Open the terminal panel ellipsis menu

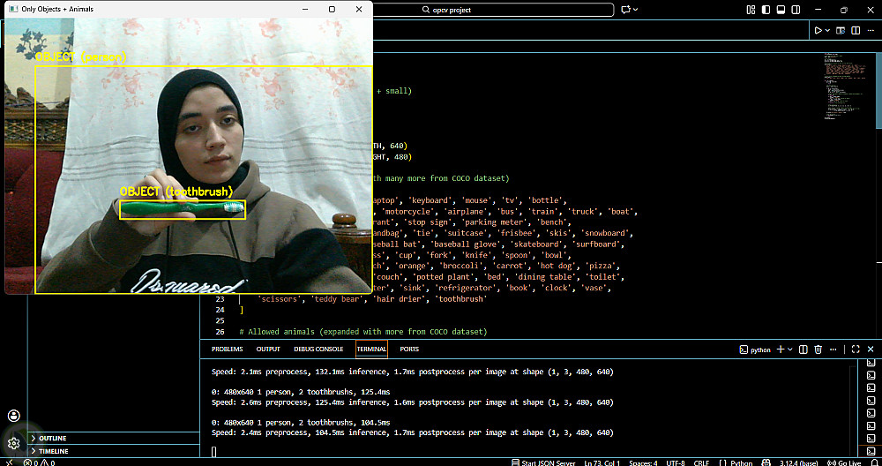(833, 349)
